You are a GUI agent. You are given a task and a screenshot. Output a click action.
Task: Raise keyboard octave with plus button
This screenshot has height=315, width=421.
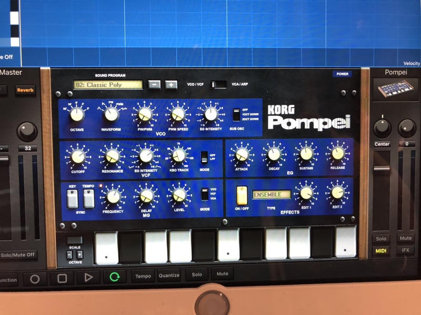pyautogui.click(x=80, y=254)
